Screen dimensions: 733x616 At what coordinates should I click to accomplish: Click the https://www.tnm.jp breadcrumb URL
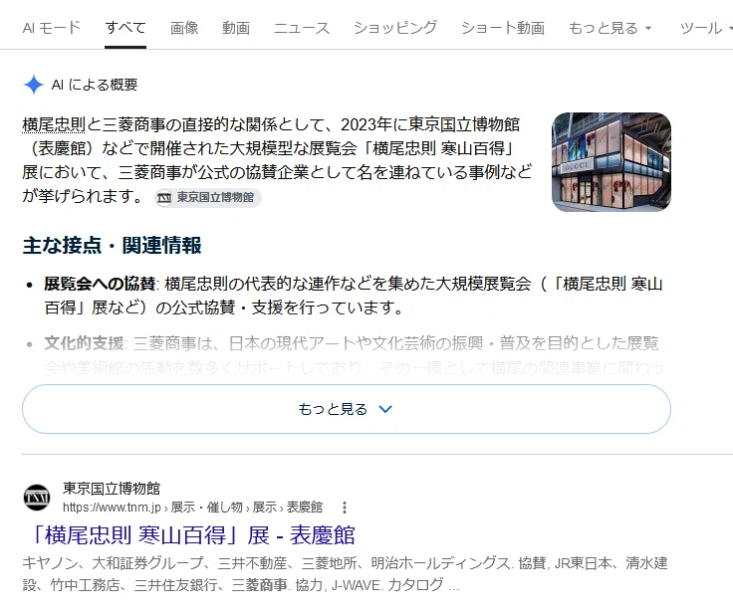click(192, 508)
